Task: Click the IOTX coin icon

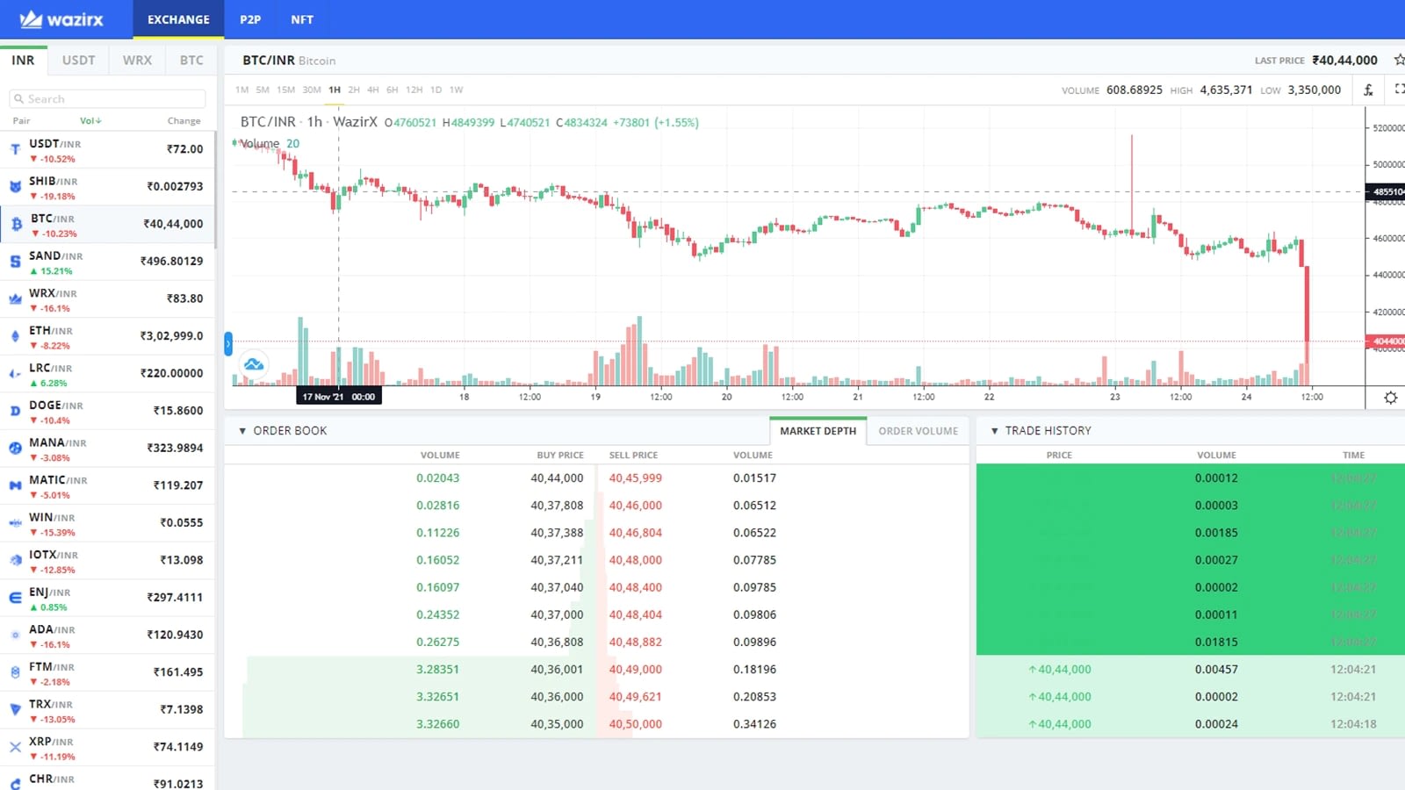Action: coord(15,560)
